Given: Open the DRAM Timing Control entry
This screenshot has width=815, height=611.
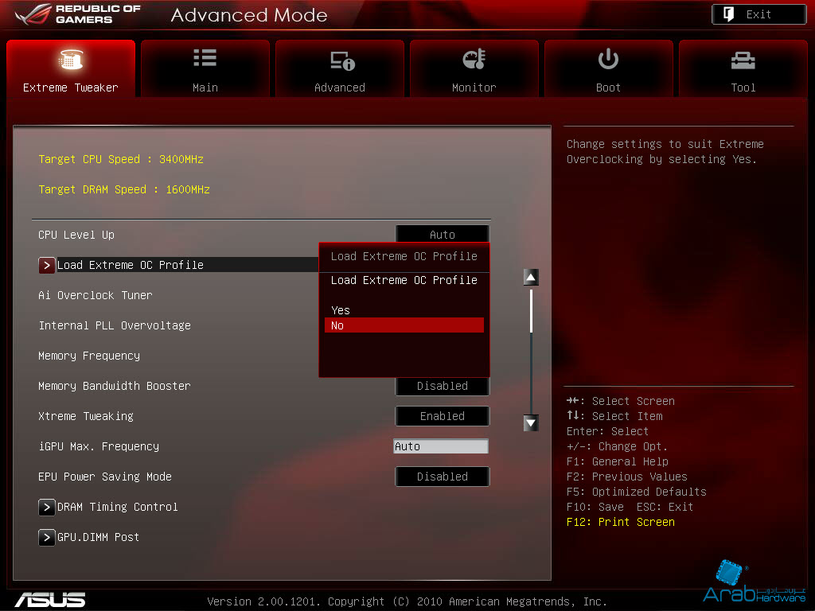Looking at the screenshot, I should click(x=118, y=507).
